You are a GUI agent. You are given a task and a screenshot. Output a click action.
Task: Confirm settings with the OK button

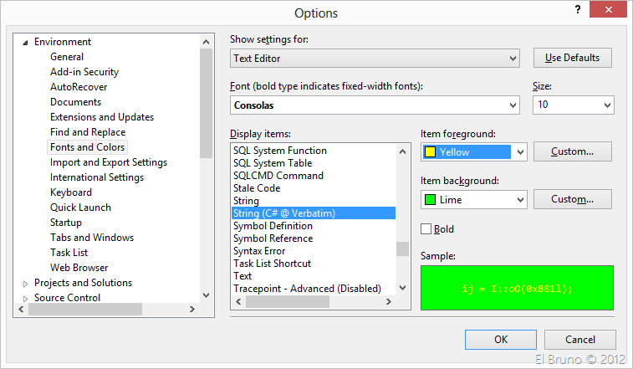coord(500,340)
